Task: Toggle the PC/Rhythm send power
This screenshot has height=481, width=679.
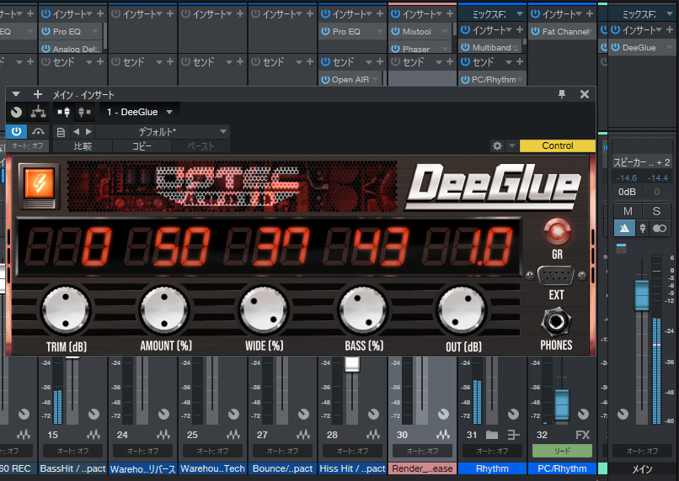Action: click(x=465, y=80)
